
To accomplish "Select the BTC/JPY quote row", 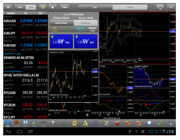I will tap(26, 115).
